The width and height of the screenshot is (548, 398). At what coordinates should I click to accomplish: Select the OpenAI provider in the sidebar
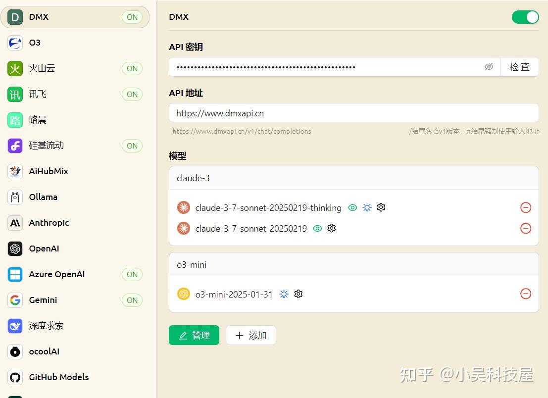45,249
